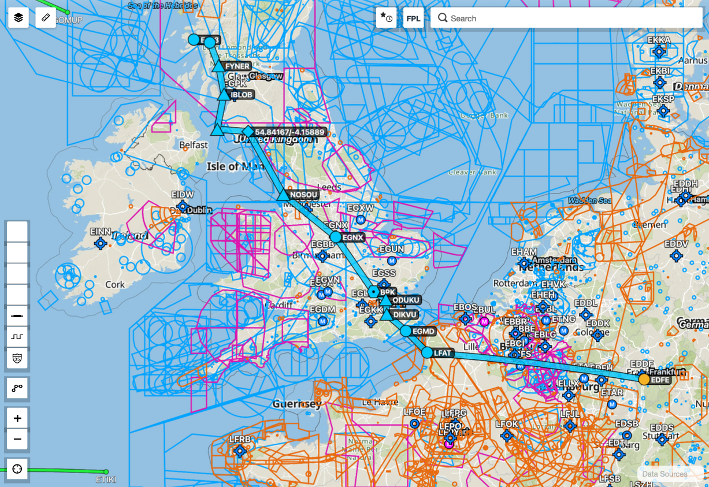The width and height of the screenshot is (709, 487).
Task: Click the green GOMUP waypoint dot
Action: pos(67,12)
